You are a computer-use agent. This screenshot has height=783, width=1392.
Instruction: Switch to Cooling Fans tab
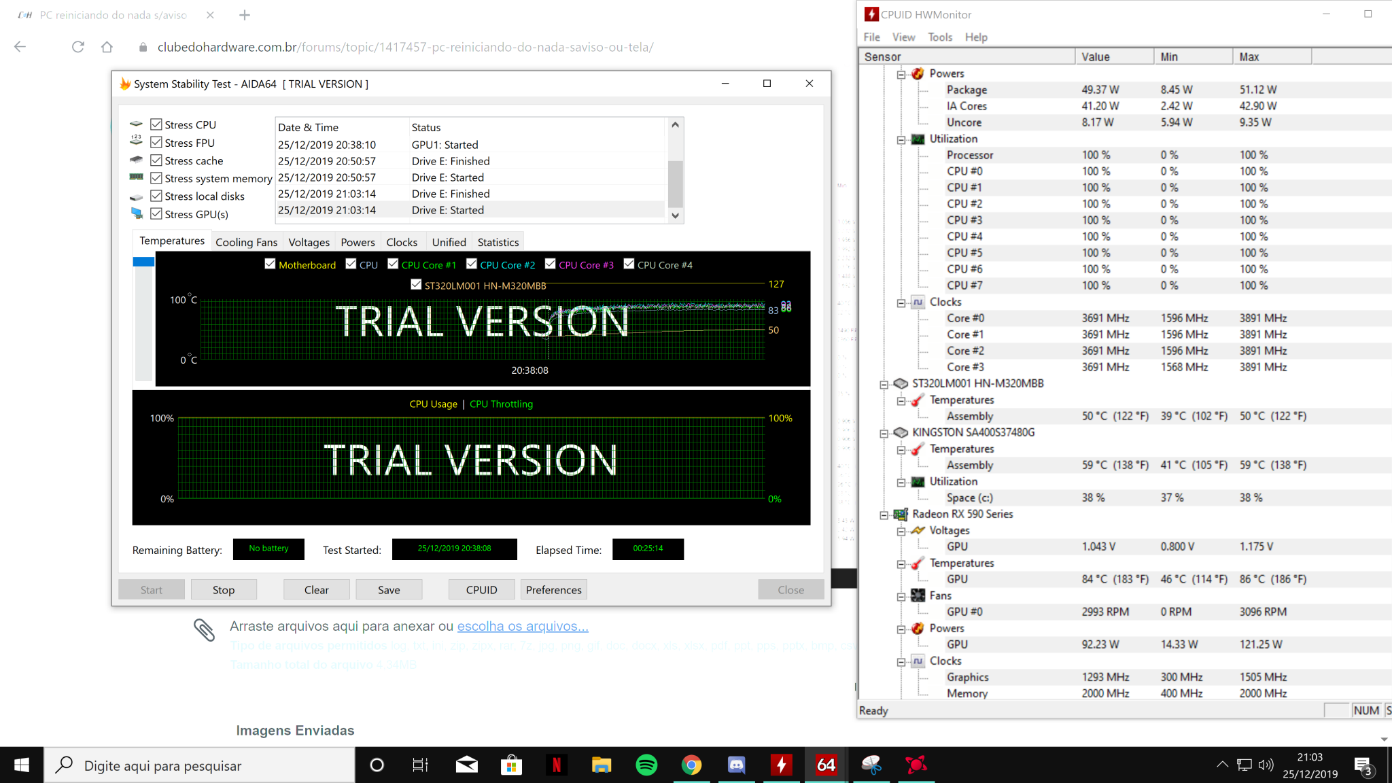[246, 242]
